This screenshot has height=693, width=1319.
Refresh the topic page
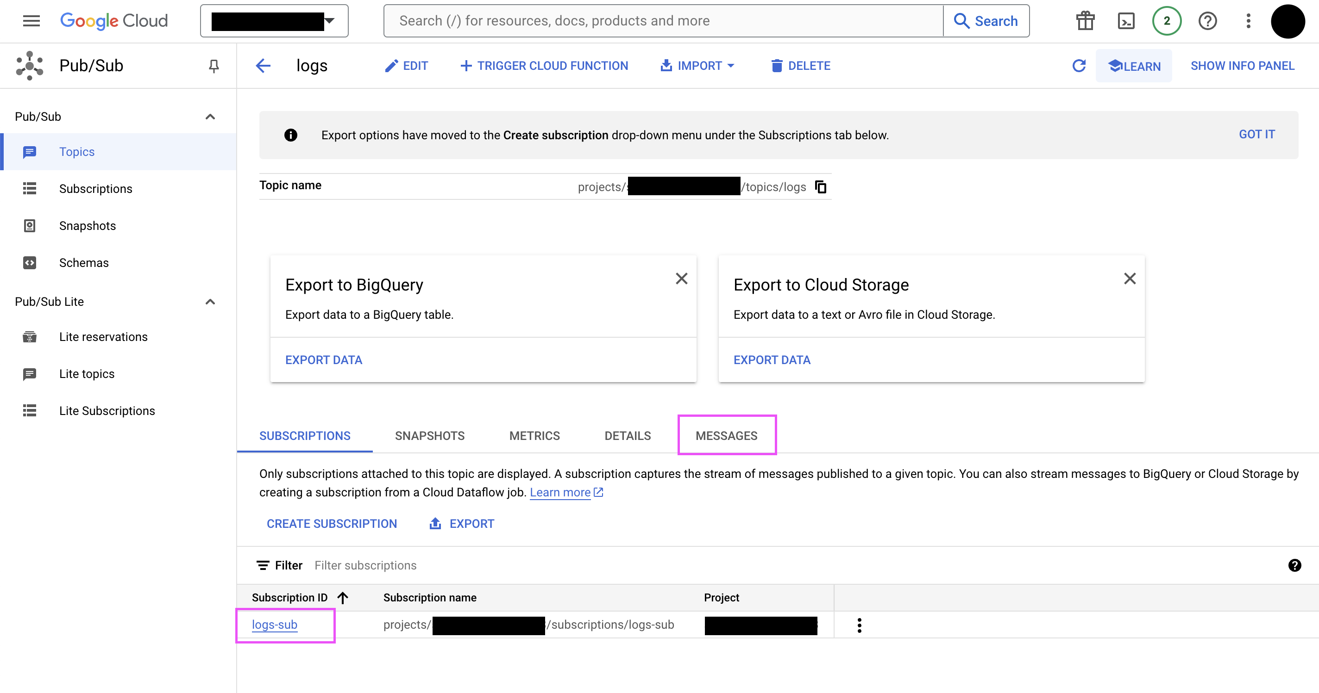1079,66
